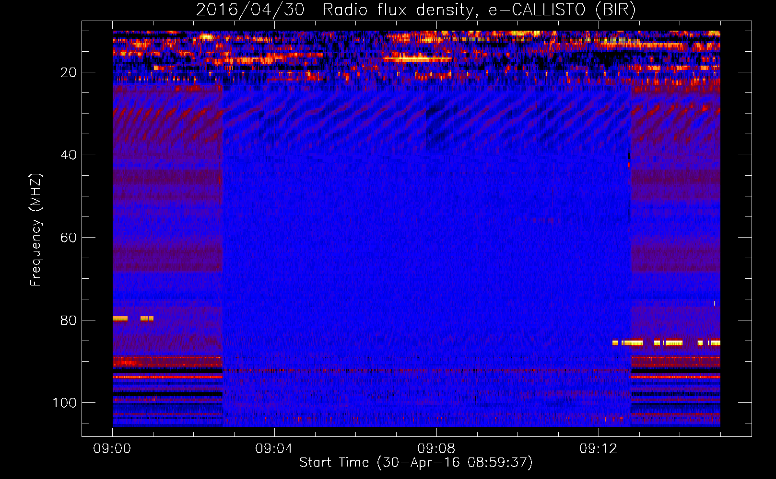Click the 80 MHz frequency tick label
Image resolution: width=776 pixels, height=479 pixels.
[x=69, y=320]
